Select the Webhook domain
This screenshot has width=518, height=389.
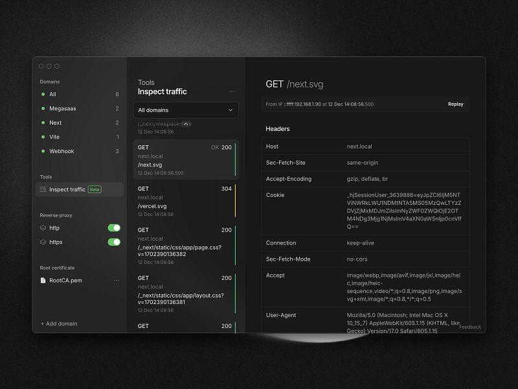click(x=79, y=151)
